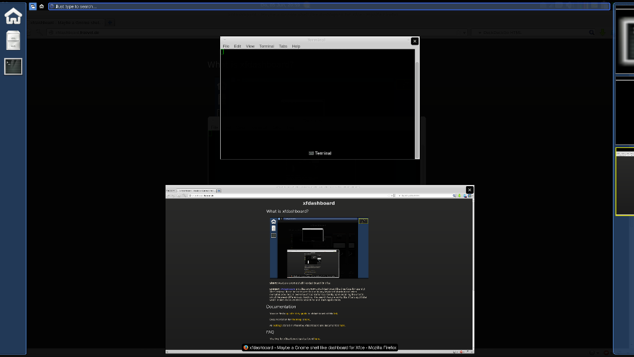Launch the terminal from the favorites sidebar
The height and width of the screenshot is (357, 634).
click(13, 66)
